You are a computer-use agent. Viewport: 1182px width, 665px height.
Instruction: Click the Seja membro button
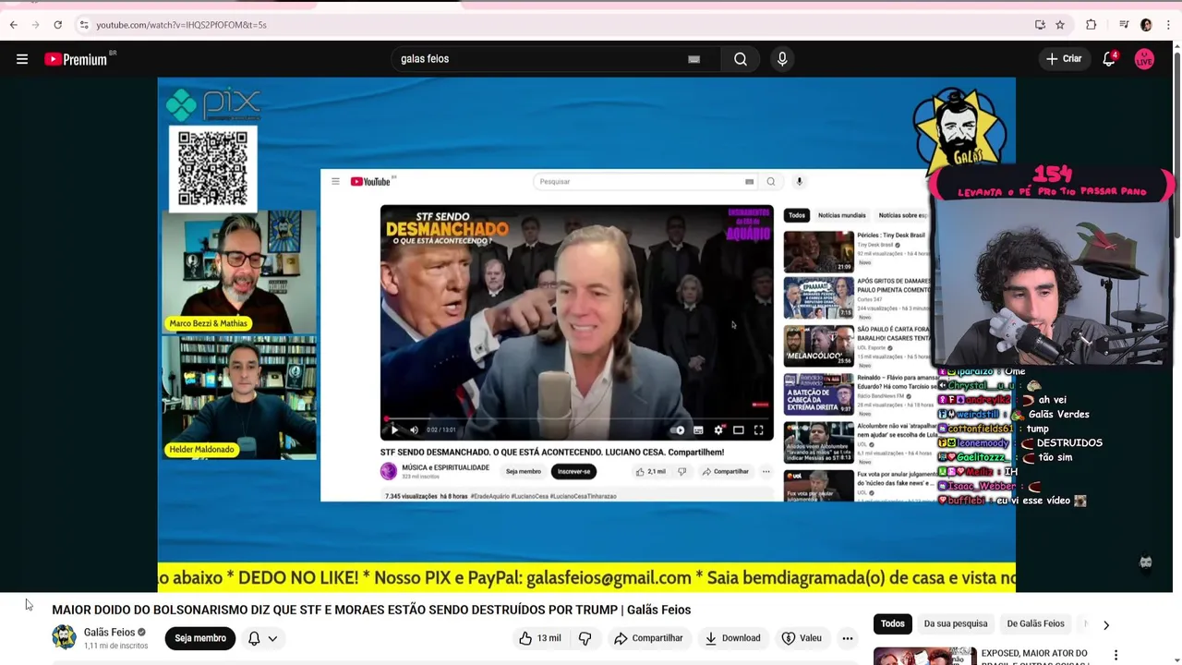tap(200, 638)
